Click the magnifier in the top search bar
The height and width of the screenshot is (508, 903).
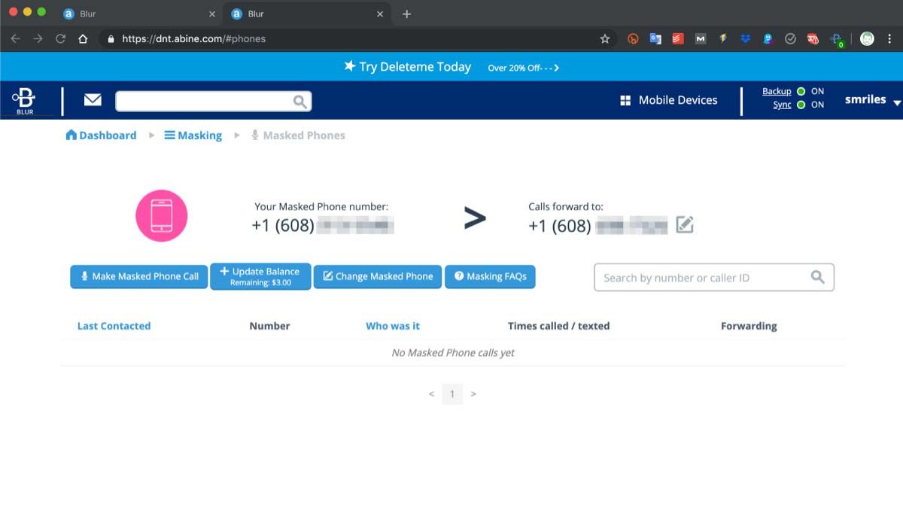[x=299, y=100]
